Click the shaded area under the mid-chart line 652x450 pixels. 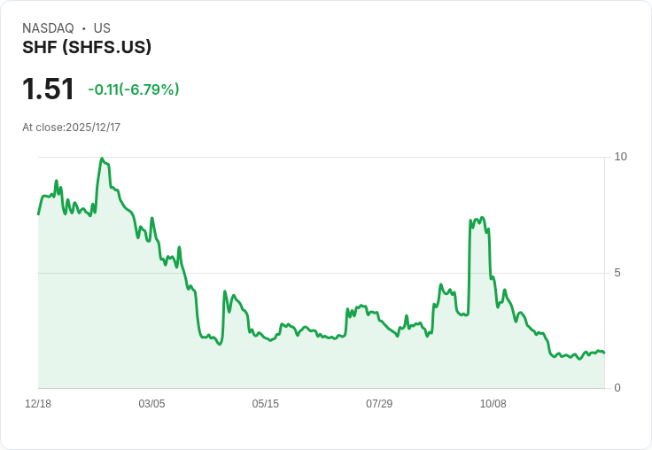(x=321, y=361)
